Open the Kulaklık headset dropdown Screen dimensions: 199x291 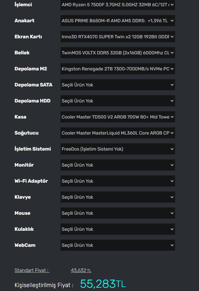pyautogui.click(x=118, y=229)
